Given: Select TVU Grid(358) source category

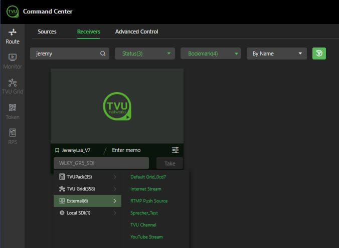Looking at the screenshot, I should pos(87,189).
